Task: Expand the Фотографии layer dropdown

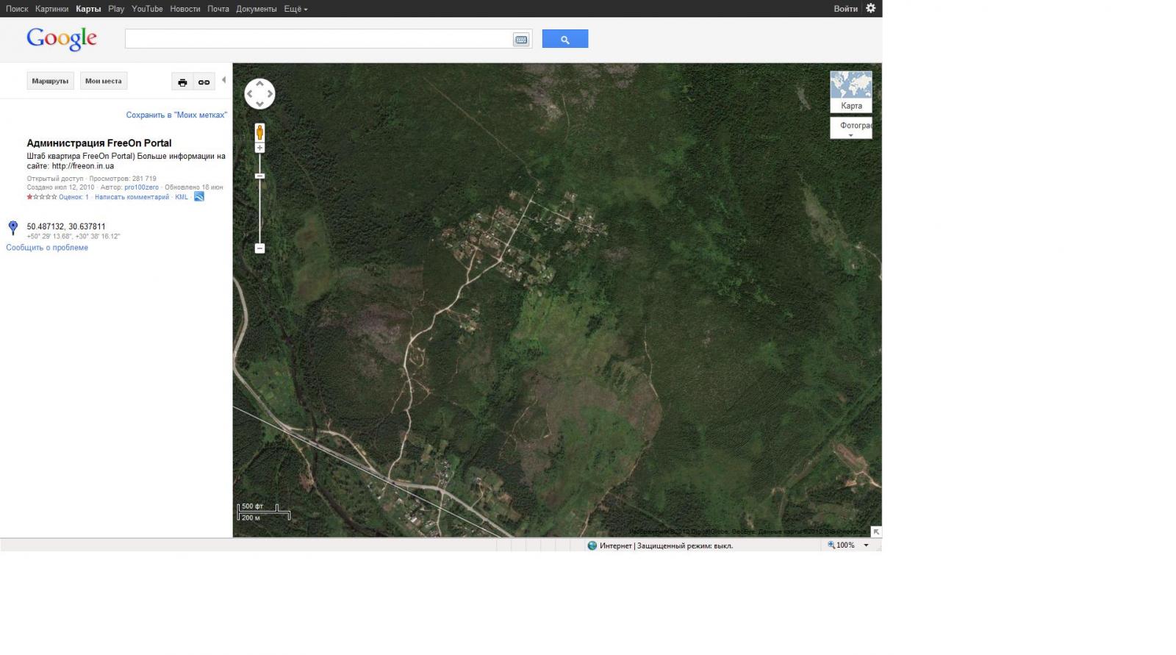Action: (851, 129)
